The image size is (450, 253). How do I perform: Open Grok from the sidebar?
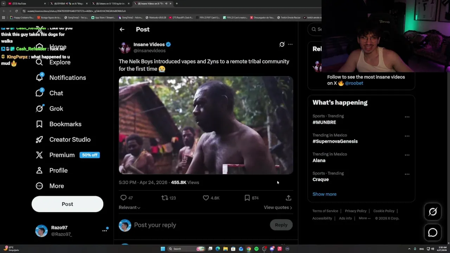pyautogui.click(x=49, y=109)
